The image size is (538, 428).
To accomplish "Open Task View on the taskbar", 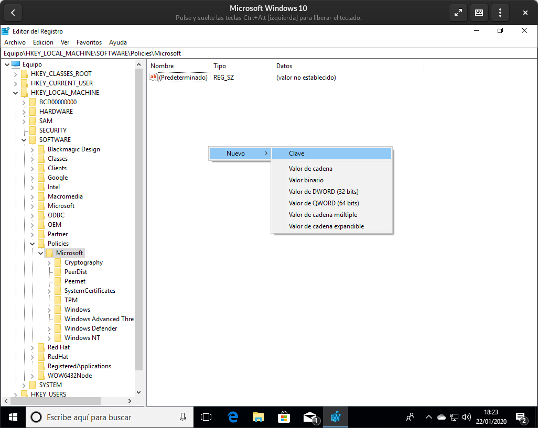I will coord(206,417).
